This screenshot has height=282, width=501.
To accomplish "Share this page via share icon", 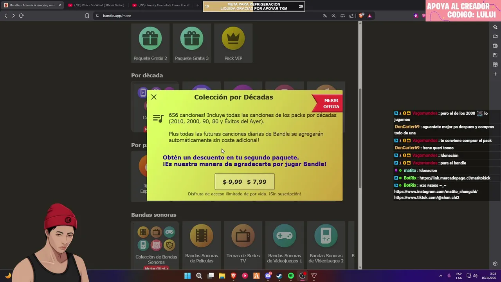I will 351,16.
